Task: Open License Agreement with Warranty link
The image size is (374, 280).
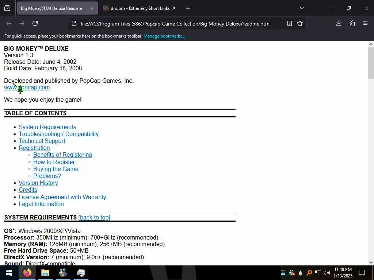Action: [62, 197]
